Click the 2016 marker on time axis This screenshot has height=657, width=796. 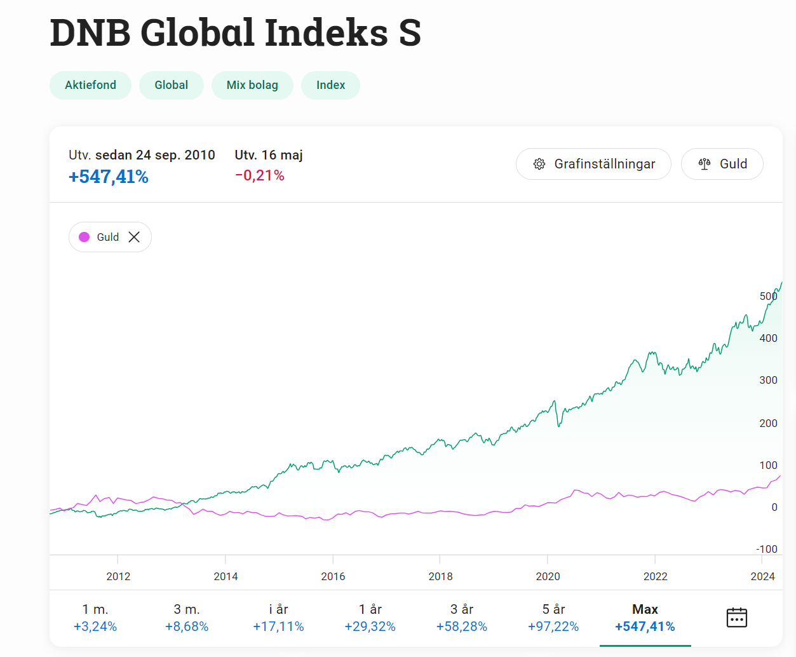[333, 576]
